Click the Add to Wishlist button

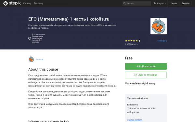146,75
